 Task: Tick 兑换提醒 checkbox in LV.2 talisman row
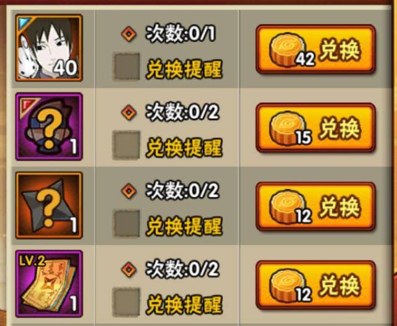[126, 302]
